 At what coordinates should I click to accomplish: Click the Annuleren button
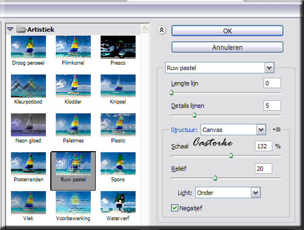click(x=227, y=48)
